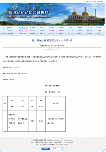The width and height of the screenshot is (106, 152).
Task: Click the scroll-left arrow on the bottom scrollbar
Action: click(1, 151)
